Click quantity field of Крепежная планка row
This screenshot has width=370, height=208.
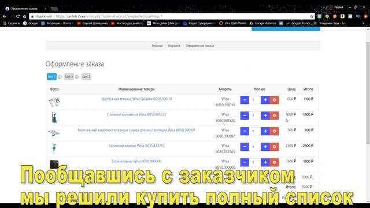(255, 100)
